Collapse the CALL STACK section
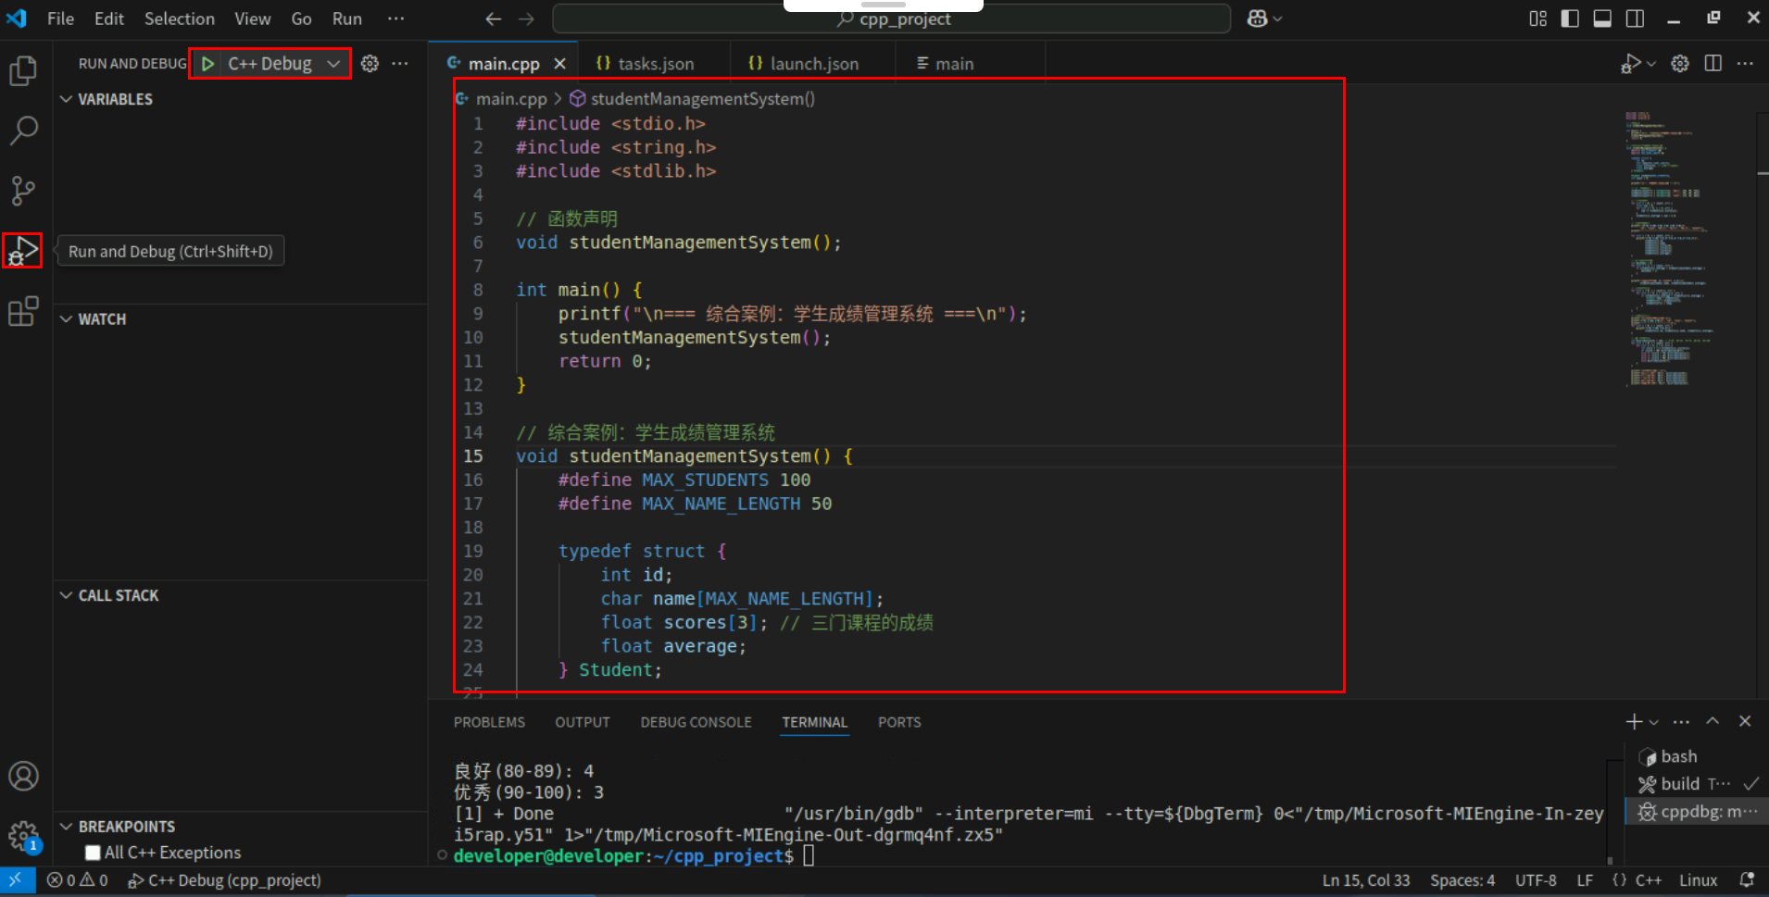This screenshot has width=1769, height=897. coord(67,595)
